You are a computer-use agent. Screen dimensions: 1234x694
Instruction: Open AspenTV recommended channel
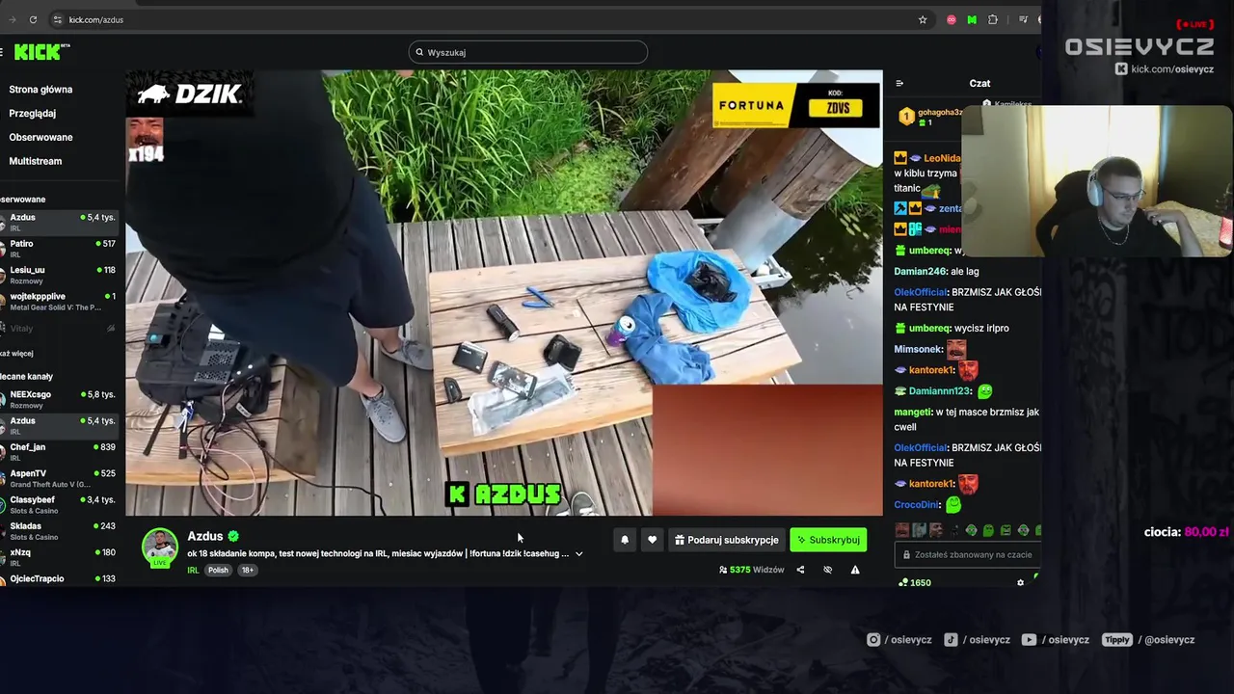[59, 478]
